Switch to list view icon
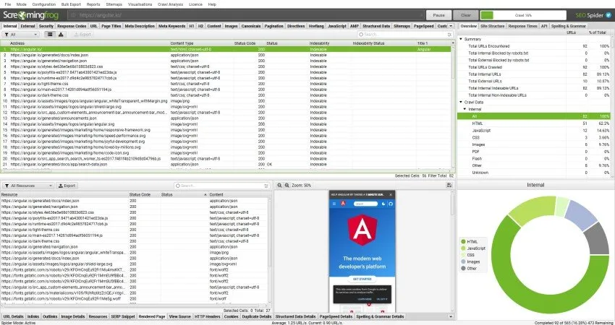The width and height of the screenshot is (615, 325). 50,34
